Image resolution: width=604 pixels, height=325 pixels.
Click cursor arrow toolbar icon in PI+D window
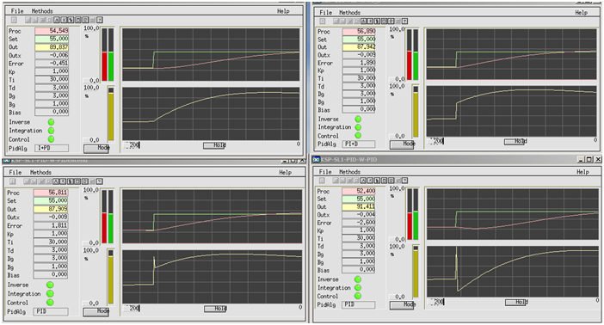coord(377,21)
